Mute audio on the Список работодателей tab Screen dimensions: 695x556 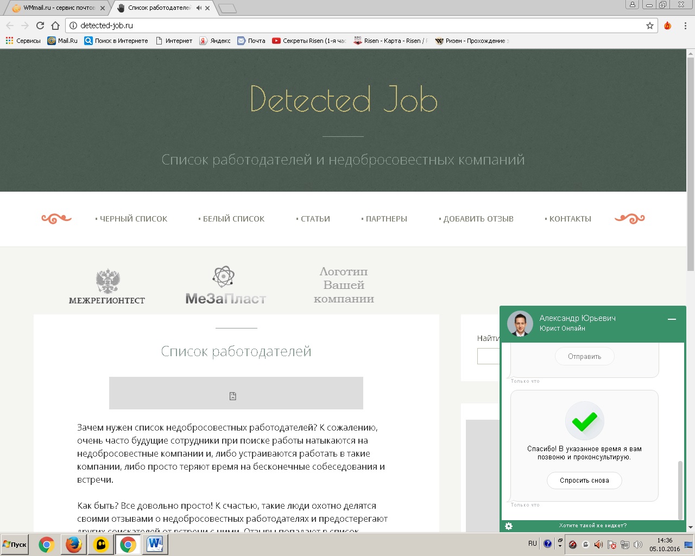tap(199, 8)
